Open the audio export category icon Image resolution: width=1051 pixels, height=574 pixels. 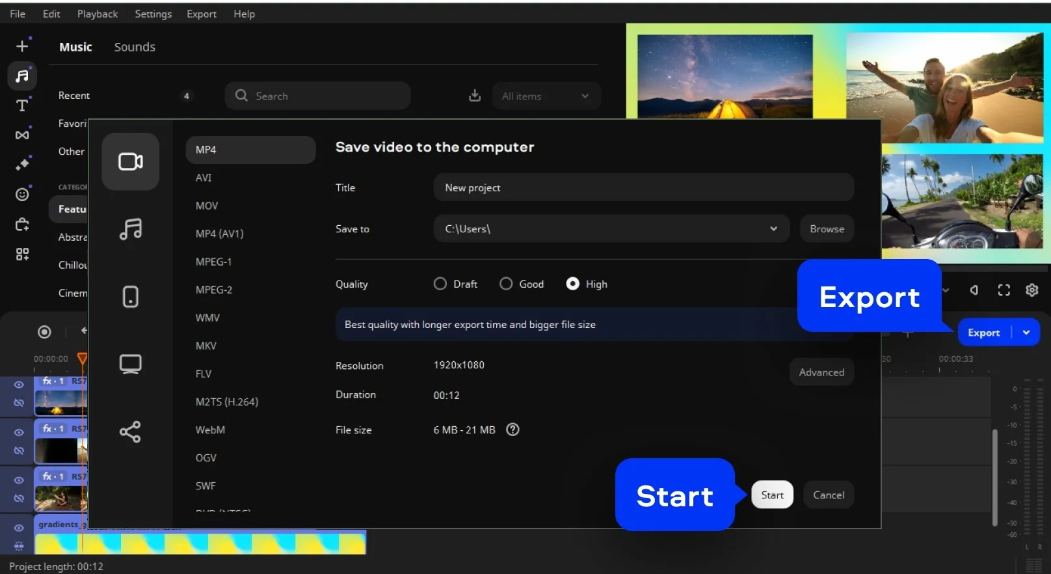(130, 229)
